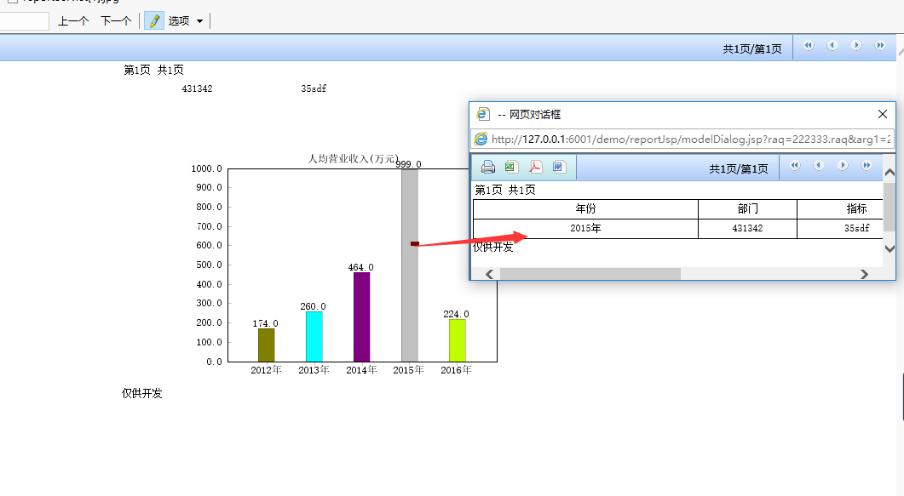Click the 2012年 axis label

pos(267,370)
